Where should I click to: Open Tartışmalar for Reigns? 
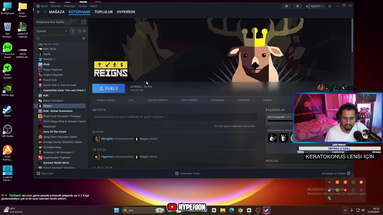click(218, 100)
